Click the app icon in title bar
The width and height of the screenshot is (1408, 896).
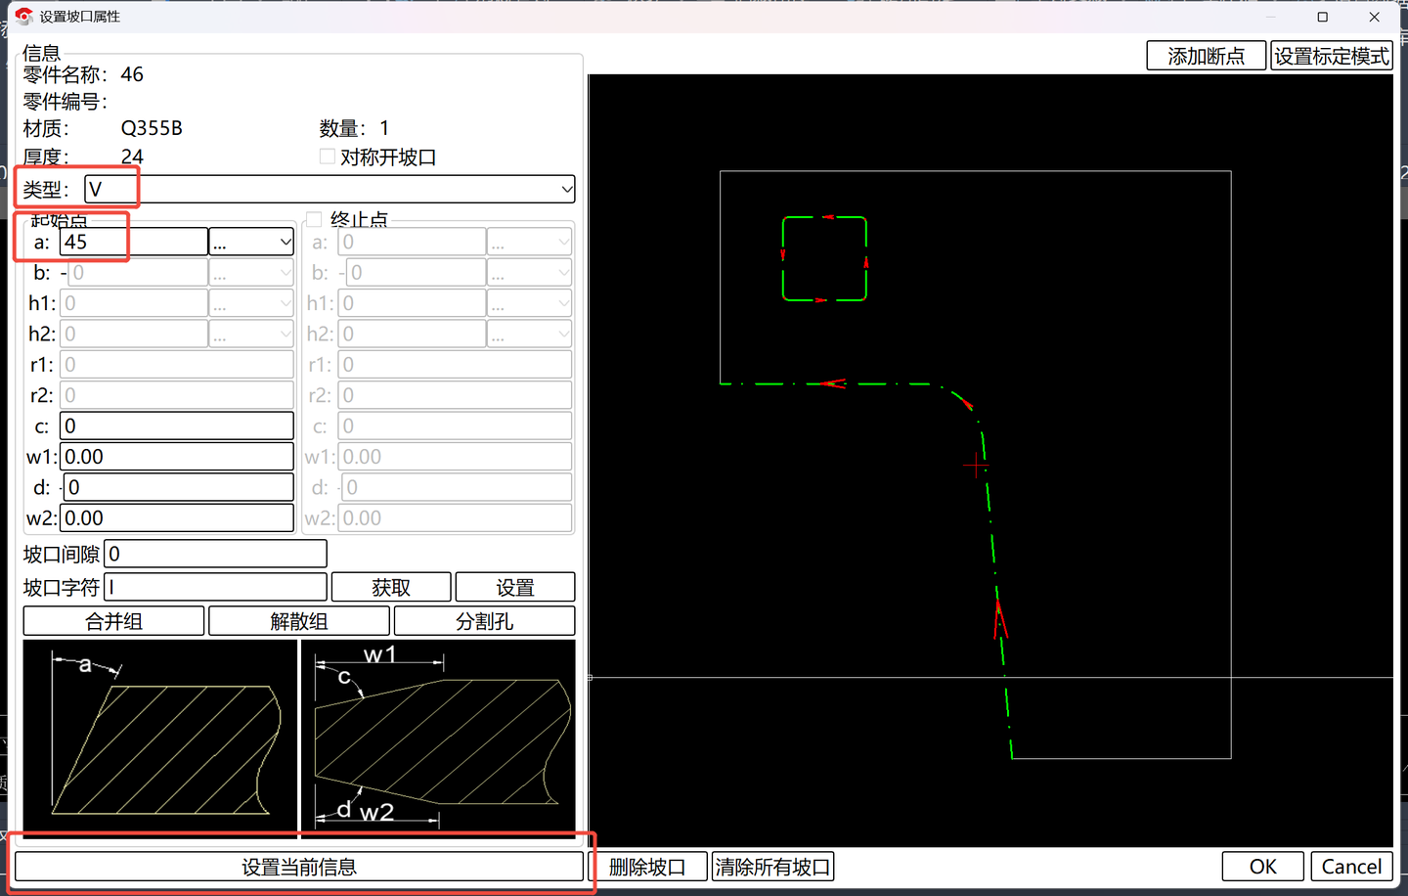coord(23,17)
